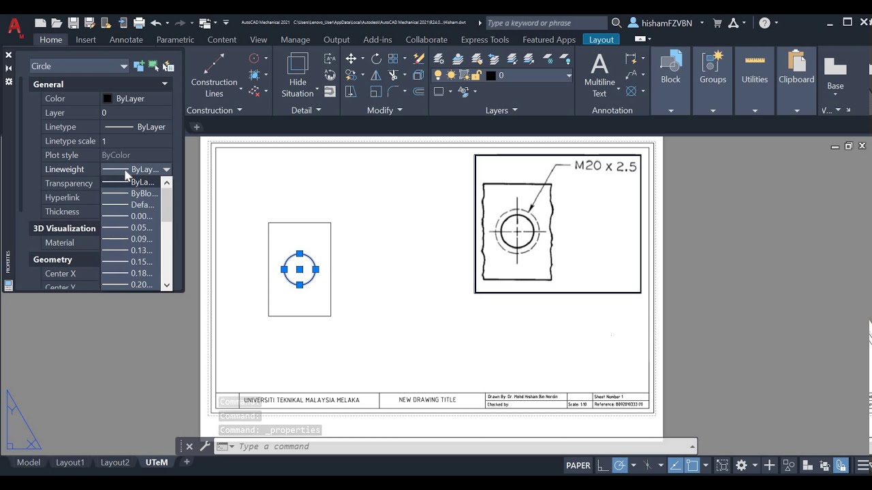Open the Express Tools ribbon tab
The image size is (872, 490).
coord(484,39)
